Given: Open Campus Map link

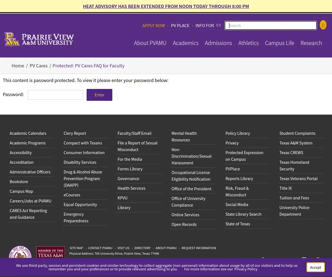Looking at the screenshot, I should pyautogui.click(x=21, y=191).
